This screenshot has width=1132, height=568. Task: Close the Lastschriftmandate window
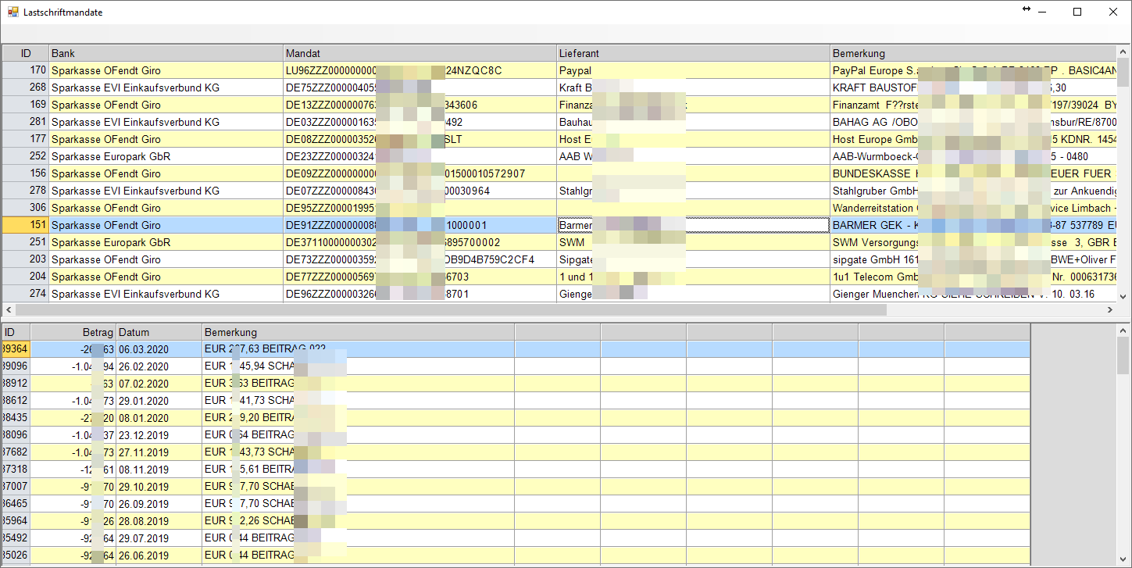click(1113, 12)
